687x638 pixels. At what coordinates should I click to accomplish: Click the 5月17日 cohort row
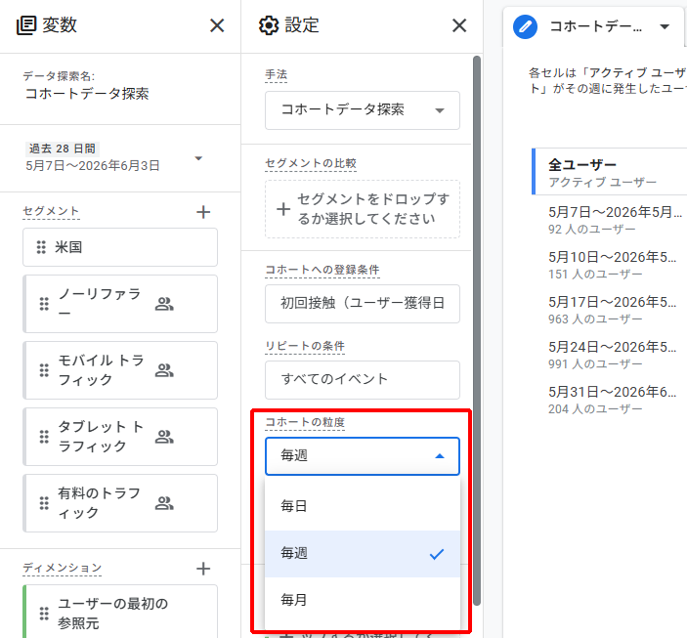coord(612,311)
